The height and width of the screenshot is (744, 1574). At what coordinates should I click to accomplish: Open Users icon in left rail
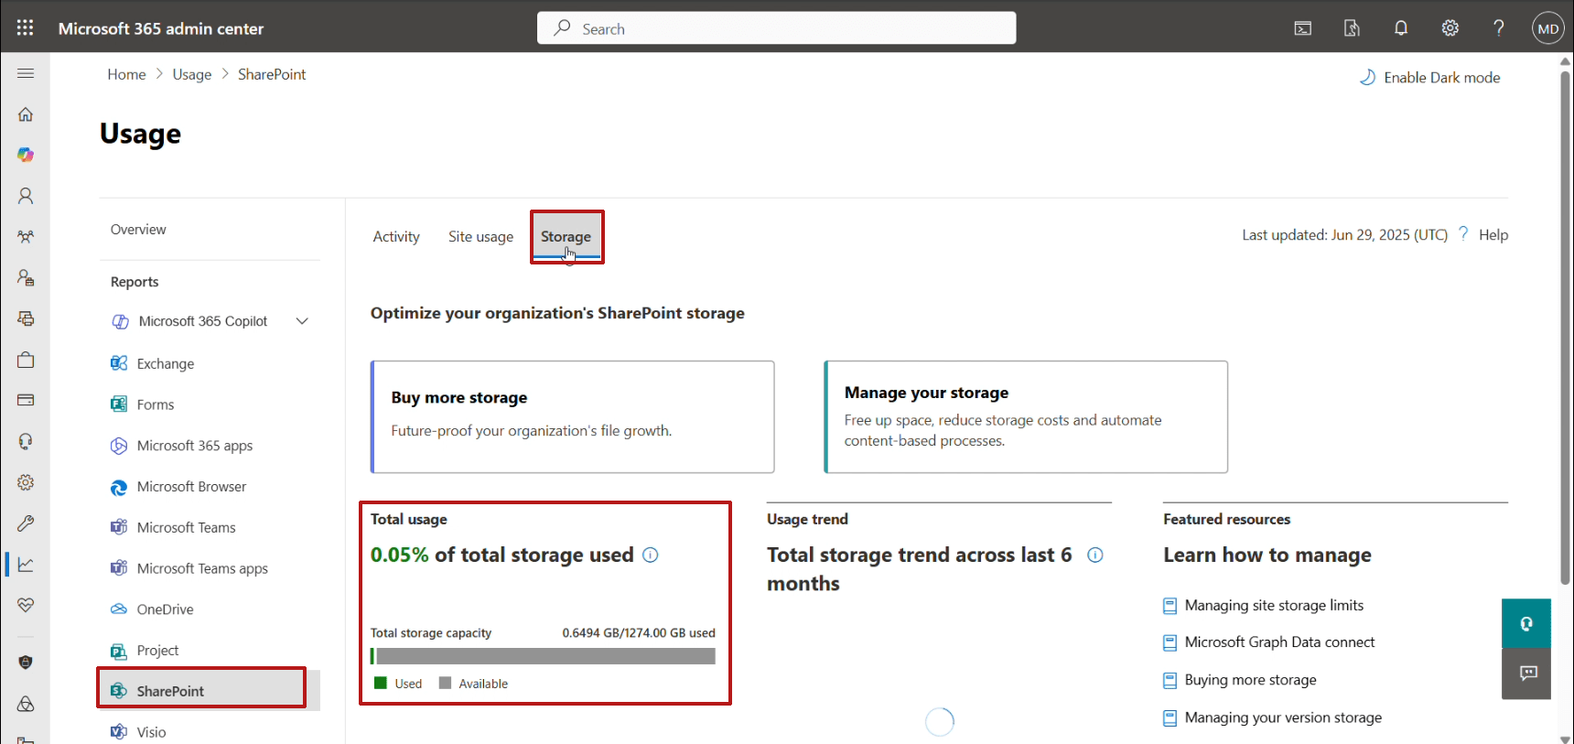tap(26, 196)
